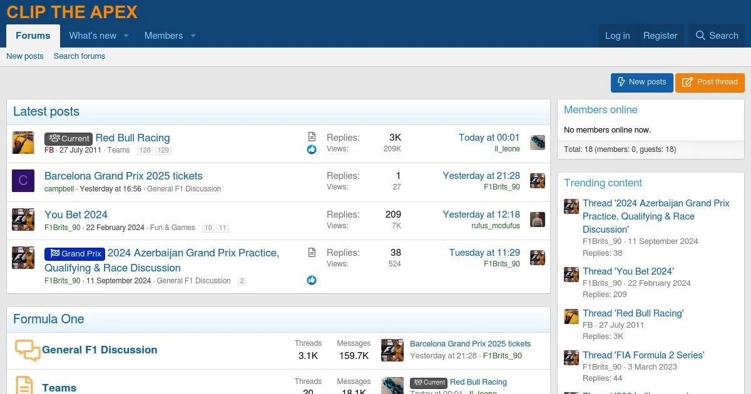This screenshot has width=751, height=394.
Task: Go to Clip The Apex site logo
Action: (72, 12)
